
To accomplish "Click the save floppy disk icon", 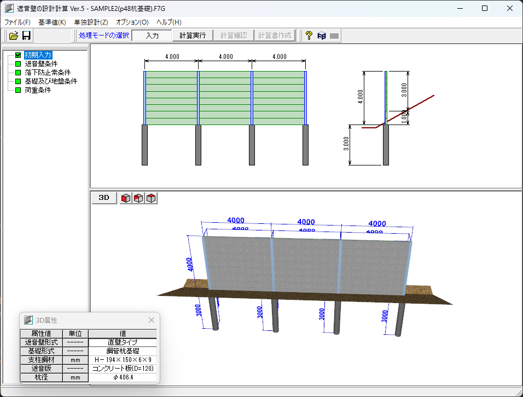I will pos(26,35).
